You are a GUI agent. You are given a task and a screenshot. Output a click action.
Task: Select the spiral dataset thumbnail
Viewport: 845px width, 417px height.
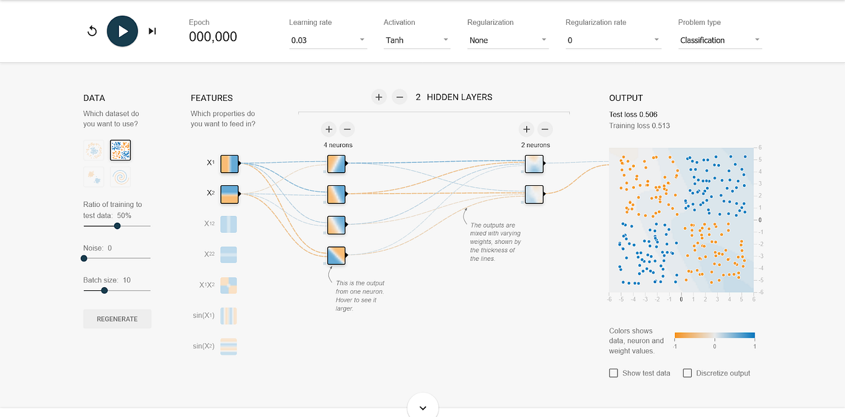(x=120, y=176)
